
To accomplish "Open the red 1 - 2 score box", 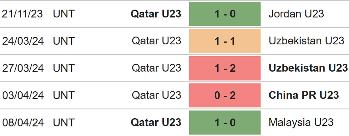I will coord(225,68).
